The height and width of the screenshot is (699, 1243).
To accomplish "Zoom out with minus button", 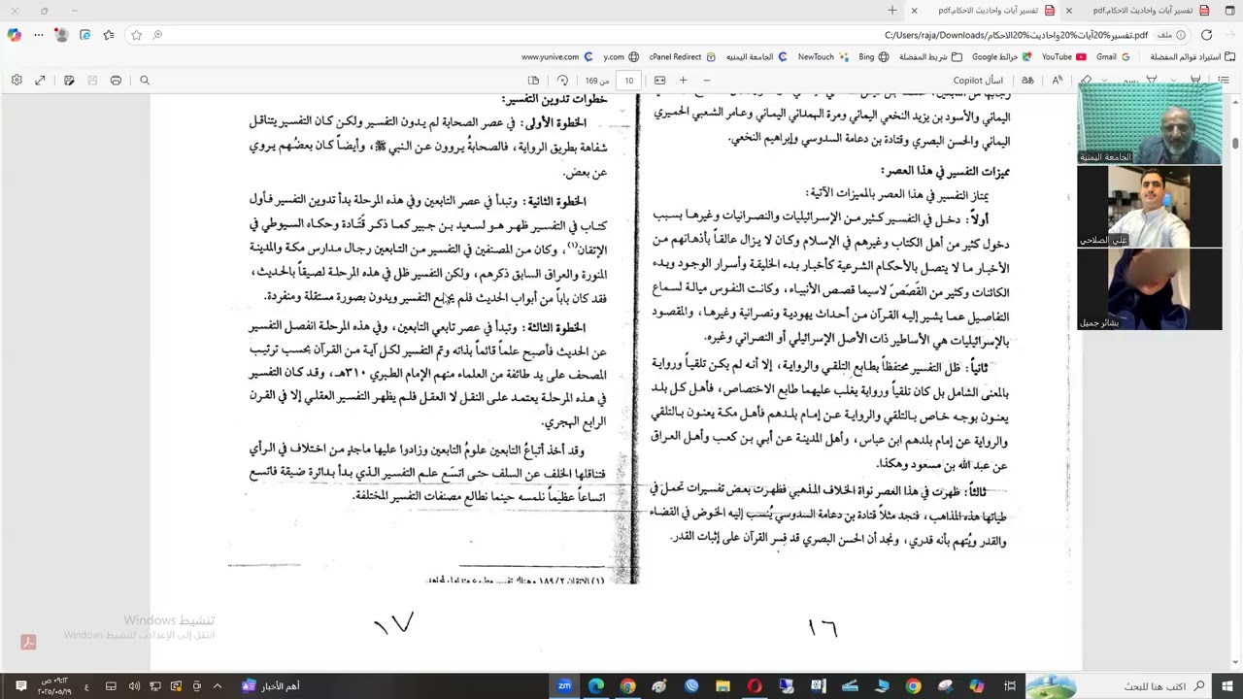I will [706, 81].
